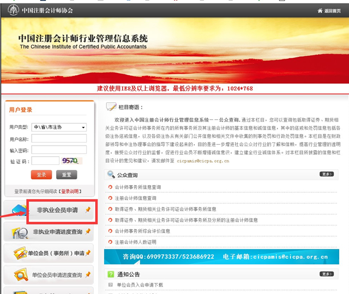Click the pin icon on 单位会员（事务所）申请
349x294 pixels.
tap(88, 253)
